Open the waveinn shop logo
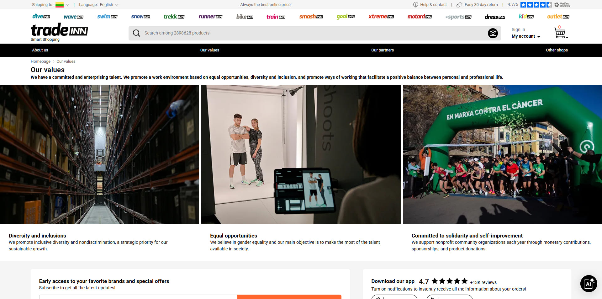This screenshot has width=602, height=299. (73, 17)
